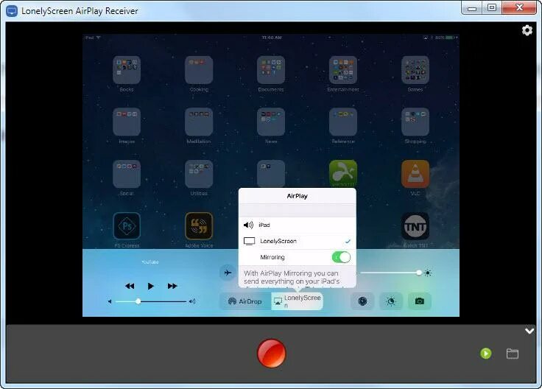Viewport: 542px width, 389px height.
Task: Collapse the recording panel with the chevron
Action: tap(529, 332)
